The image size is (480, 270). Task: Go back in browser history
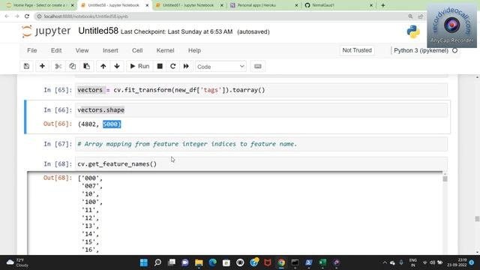coord(7,16)
